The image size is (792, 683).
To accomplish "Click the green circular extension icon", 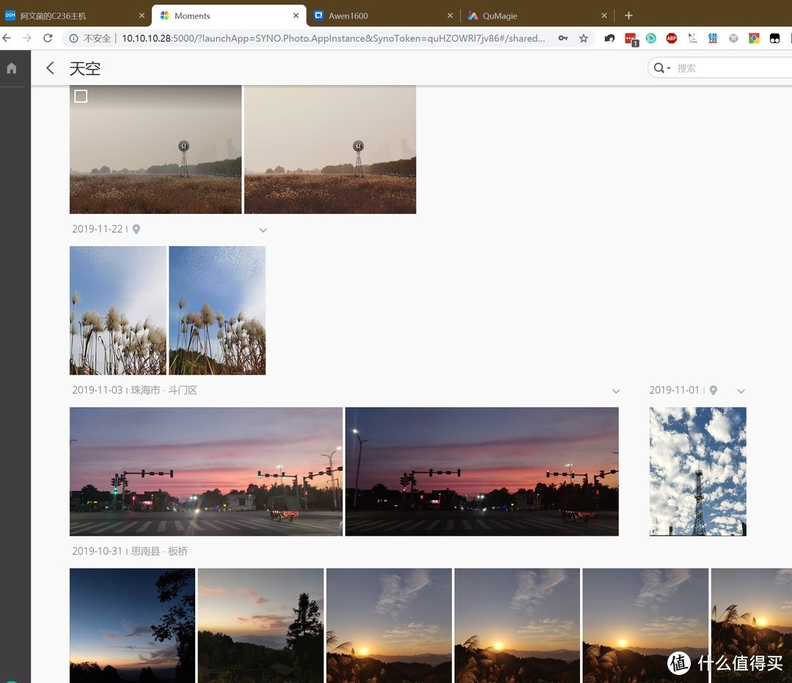I will (651, 38).
